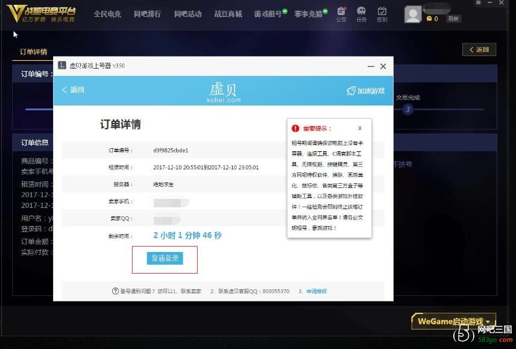The image size is (516, 349).
Task: Open the 战豆商城 menu
Action: (x=228, y=14)
